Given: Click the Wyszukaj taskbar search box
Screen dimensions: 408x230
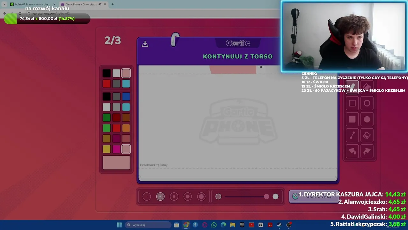Looking at the screenshot, I should click(148, 225).
